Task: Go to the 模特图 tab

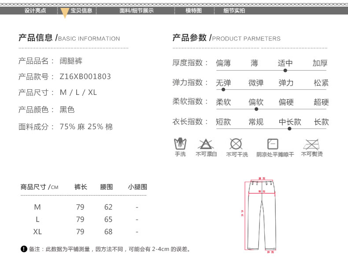Action: (x=193, y=11)
